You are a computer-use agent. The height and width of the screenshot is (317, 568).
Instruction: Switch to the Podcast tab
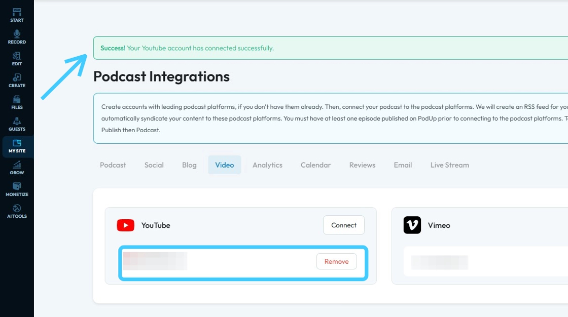tap(113, 165)
